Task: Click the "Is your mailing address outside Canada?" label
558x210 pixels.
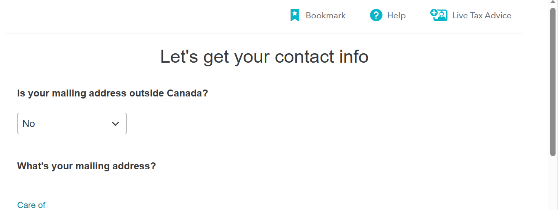Action: pyautogui.click(x=113, y=93)
